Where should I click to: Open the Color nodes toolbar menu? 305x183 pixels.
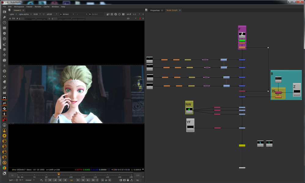tap(4, 33)
